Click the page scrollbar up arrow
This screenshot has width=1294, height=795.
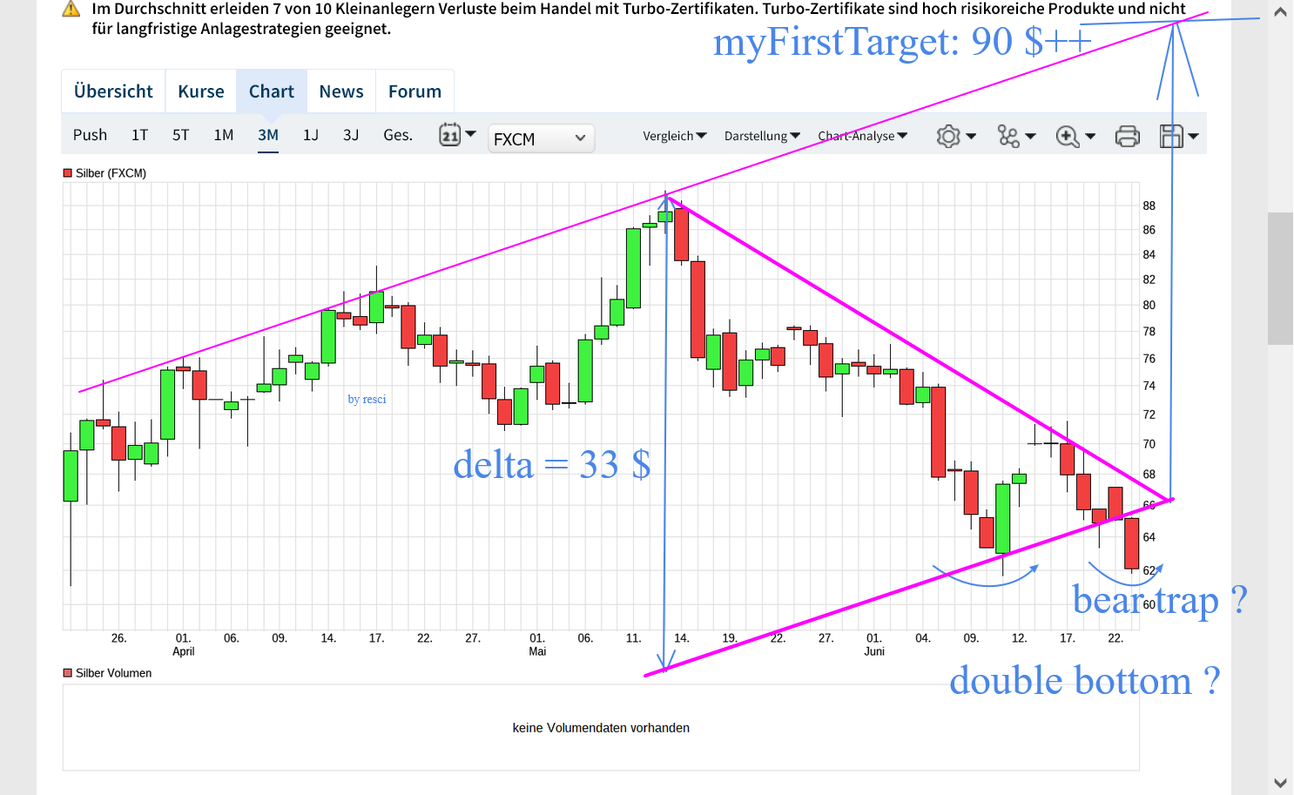(1280, 12)
